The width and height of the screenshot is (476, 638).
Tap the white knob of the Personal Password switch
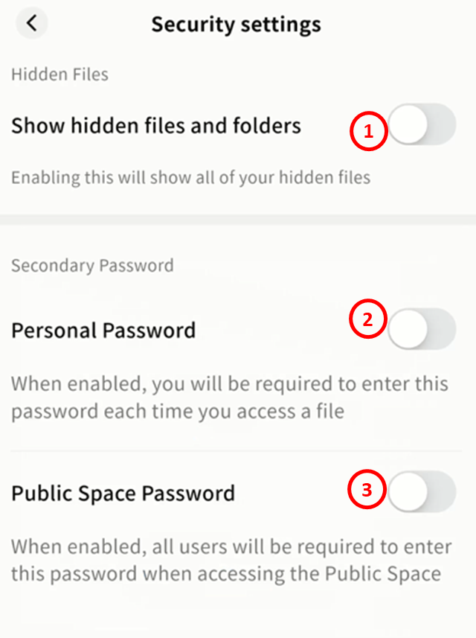click(408, 328)
